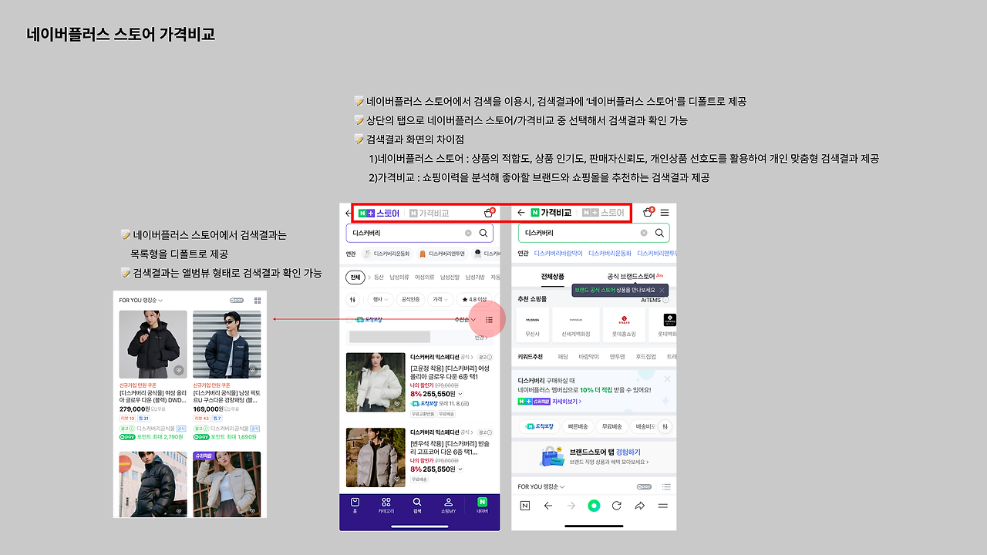This screenshot has height=555, width=987.
Task: Expand the 가격 filter dropdown
Action: pos(440,299)
